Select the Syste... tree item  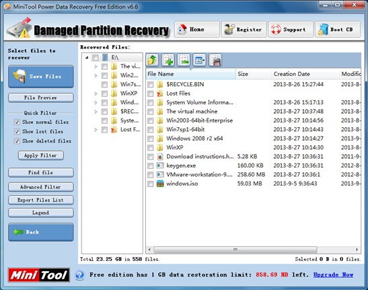(x=129, y=120)
